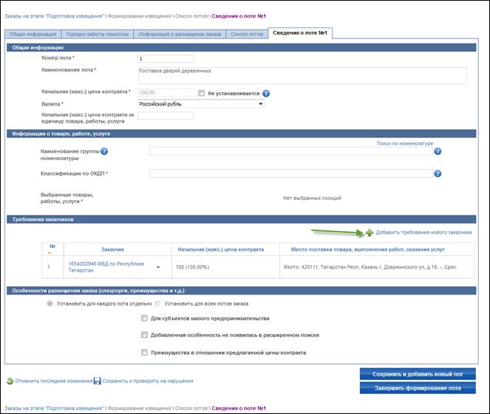
Task: Click "Добавить требования нового заказчика" link
Action: 423,232
